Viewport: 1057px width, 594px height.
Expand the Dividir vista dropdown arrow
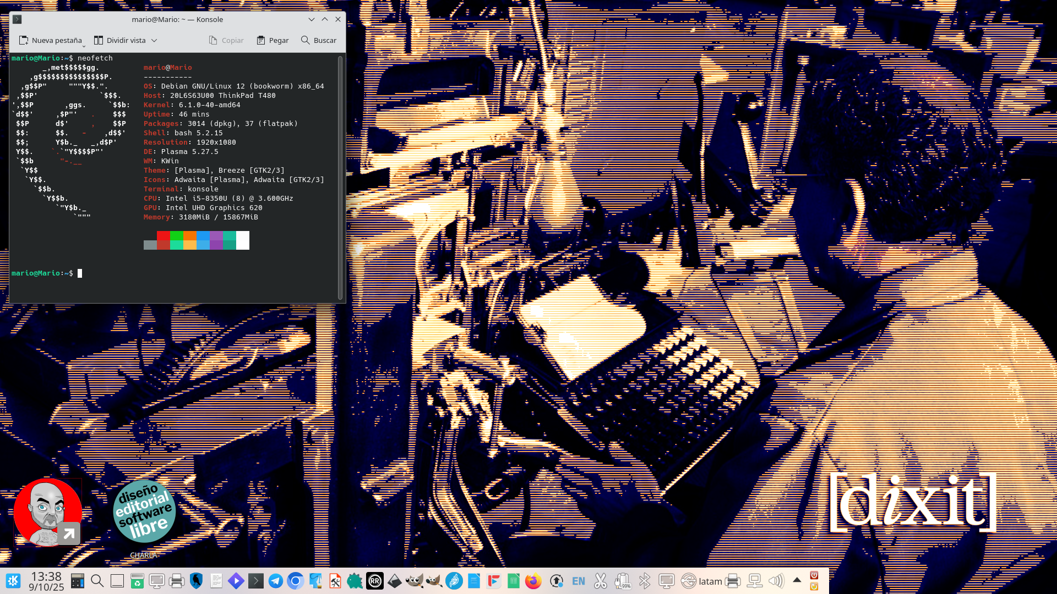pyautogui.click(x=154, y=40)
